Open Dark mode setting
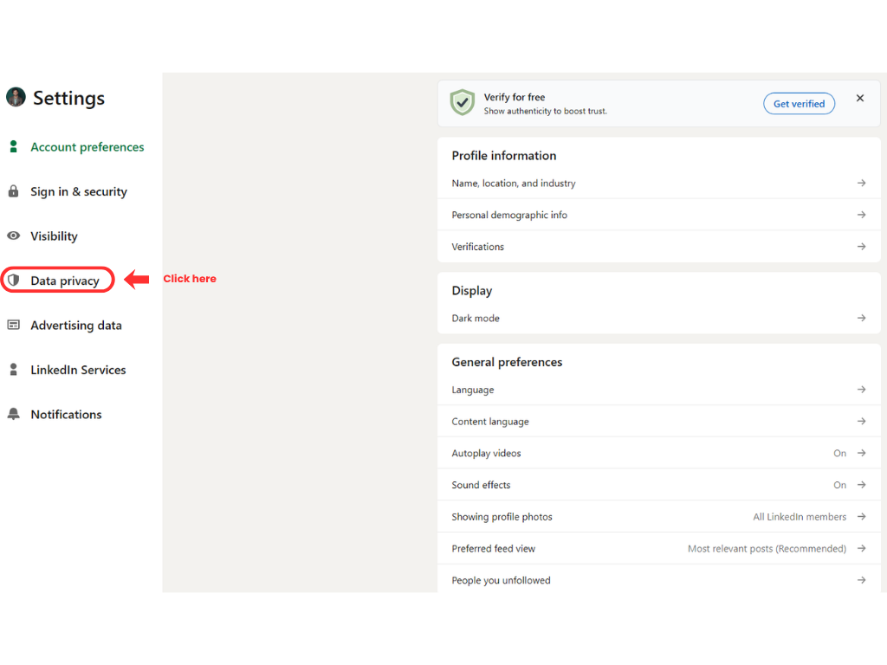Viewport: 887px width, 665px height. pyautogui.click(x=658, y=319)
